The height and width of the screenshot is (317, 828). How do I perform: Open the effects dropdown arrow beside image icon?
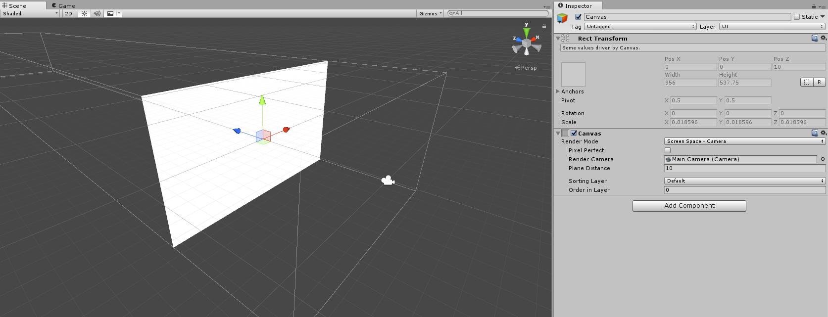coord(119,13)
